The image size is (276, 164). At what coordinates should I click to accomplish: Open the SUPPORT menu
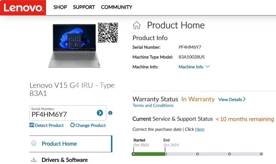click(x=84, y=7)
